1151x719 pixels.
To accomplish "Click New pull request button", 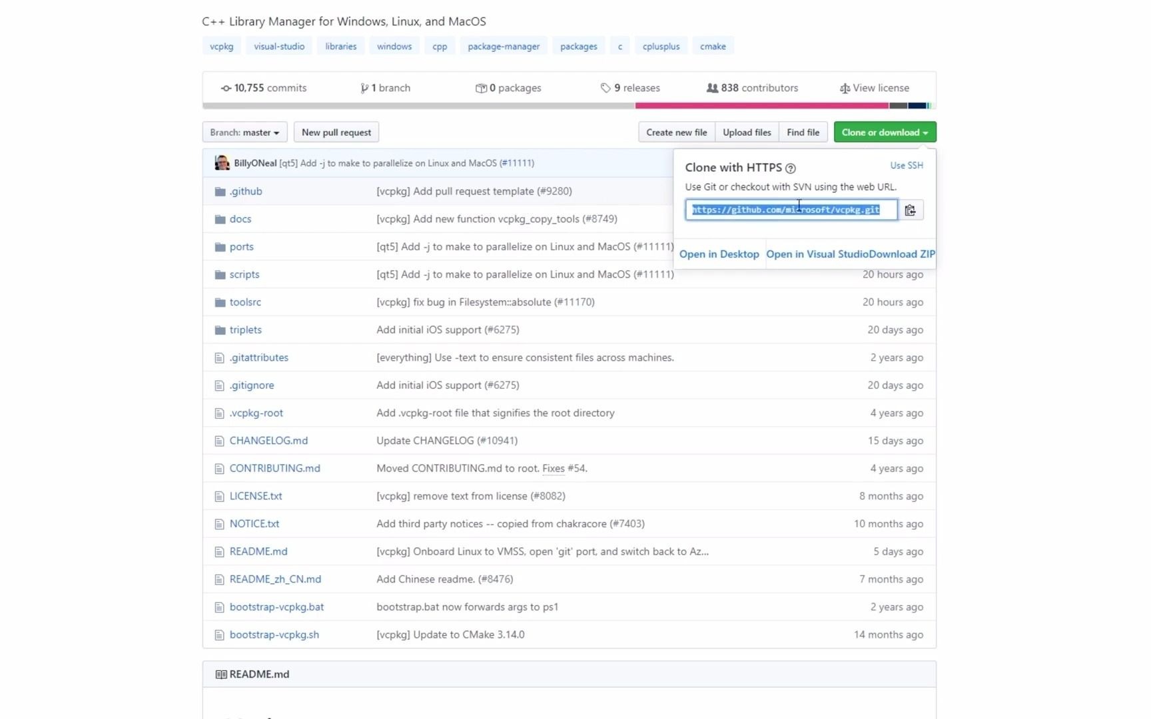I will [x=336, y=132].
